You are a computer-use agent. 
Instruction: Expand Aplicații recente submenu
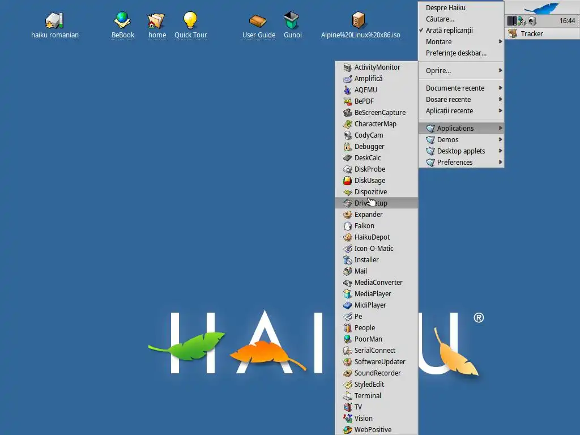(461, 111)
